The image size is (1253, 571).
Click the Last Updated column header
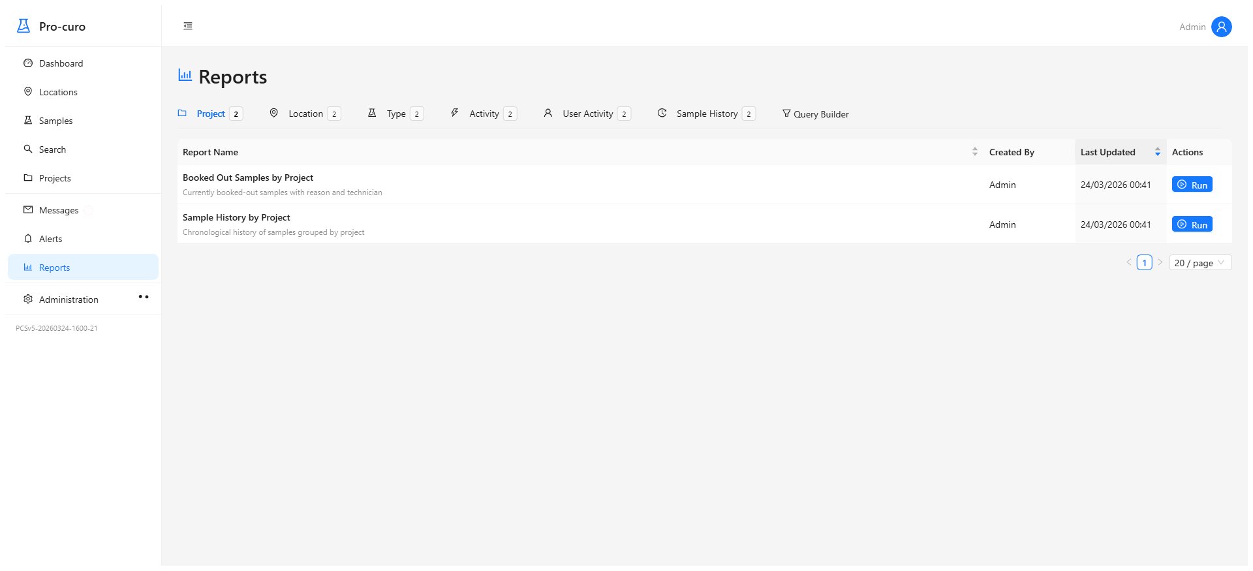click(x=1121, y=152)
